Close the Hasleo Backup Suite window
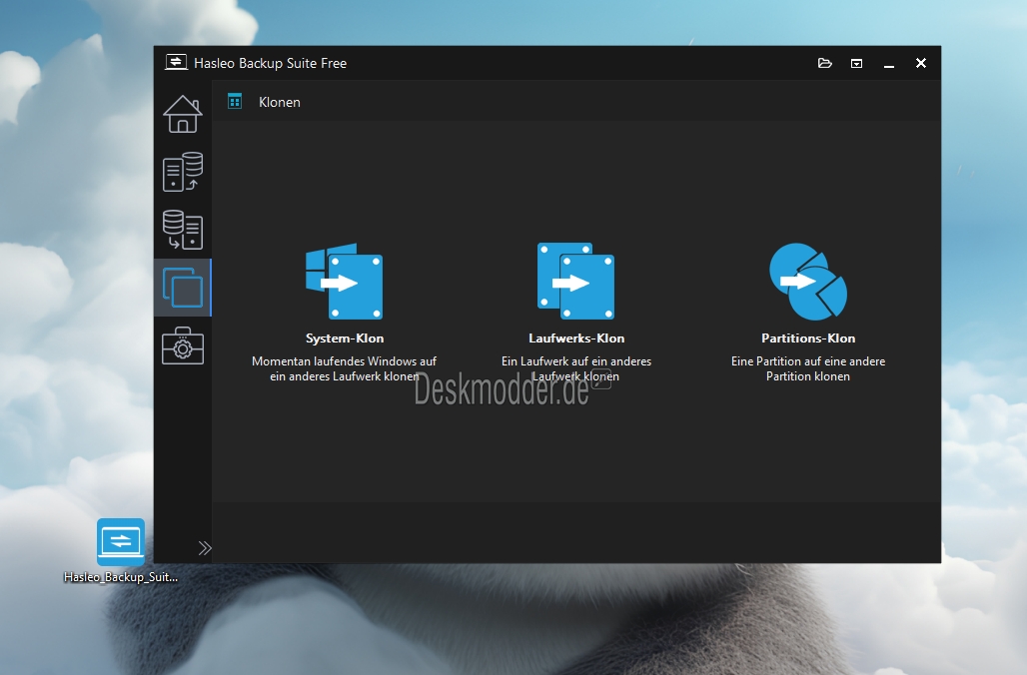The height and width of the screenshot is (675, 1027). pos(921,63)
